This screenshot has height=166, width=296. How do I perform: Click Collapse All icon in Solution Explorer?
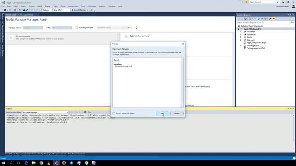tap(262, 18)
